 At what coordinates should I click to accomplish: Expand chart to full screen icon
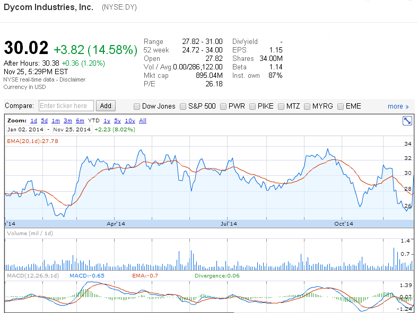[407, 121]
